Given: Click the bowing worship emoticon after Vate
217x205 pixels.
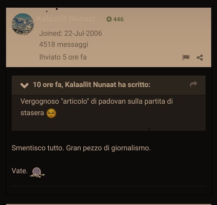Looking at the screenshot, I should point(37,172).
